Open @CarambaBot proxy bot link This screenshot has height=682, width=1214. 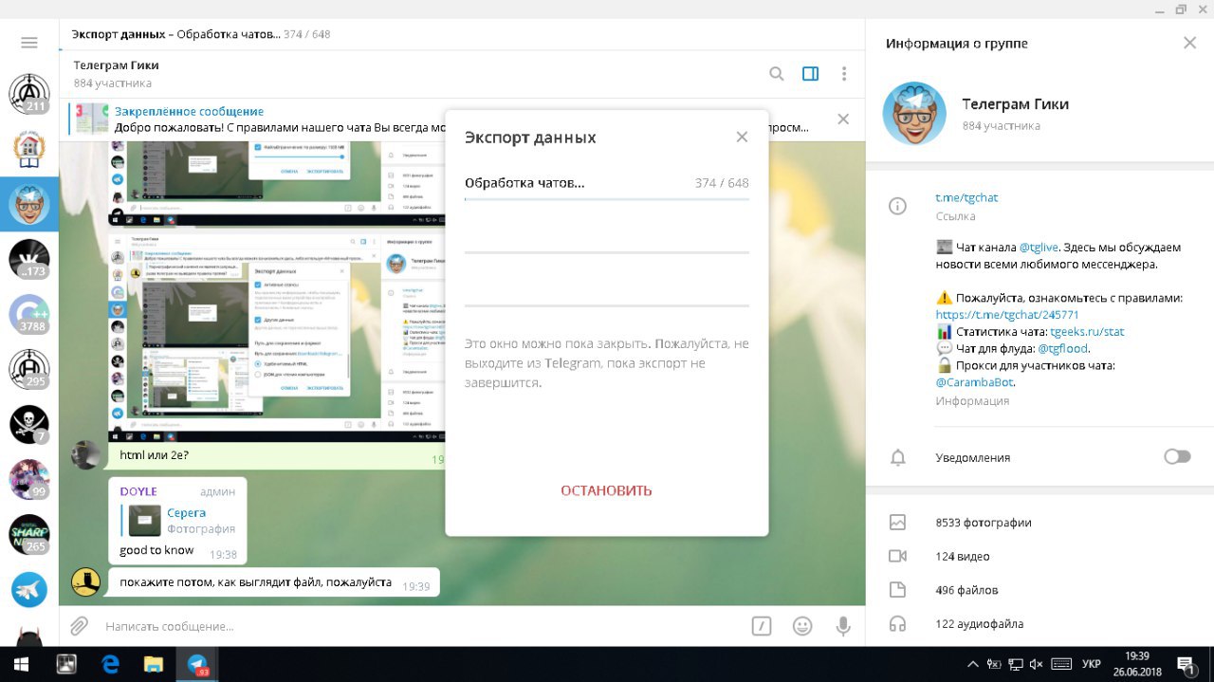(x=974, y=382)
